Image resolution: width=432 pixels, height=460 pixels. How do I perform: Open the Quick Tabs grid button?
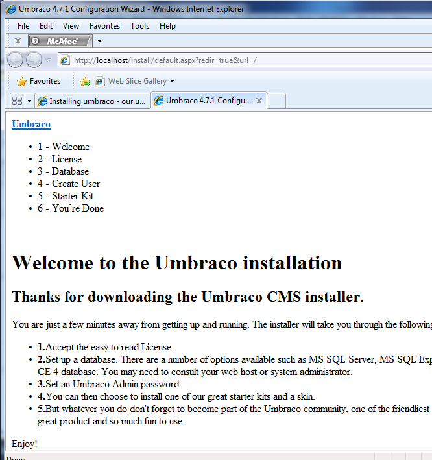18,101
